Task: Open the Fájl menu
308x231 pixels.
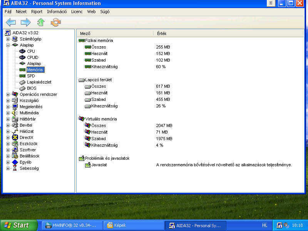Action: [8, 12]
